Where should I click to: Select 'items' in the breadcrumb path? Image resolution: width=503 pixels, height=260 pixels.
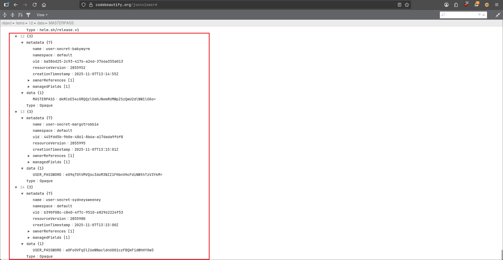[20, 23]
